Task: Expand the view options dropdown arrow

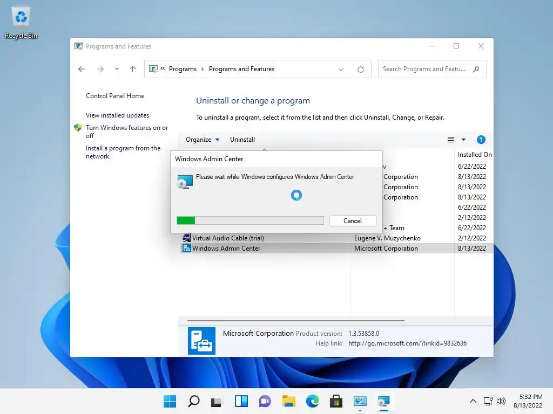Action: click(463, 140)
